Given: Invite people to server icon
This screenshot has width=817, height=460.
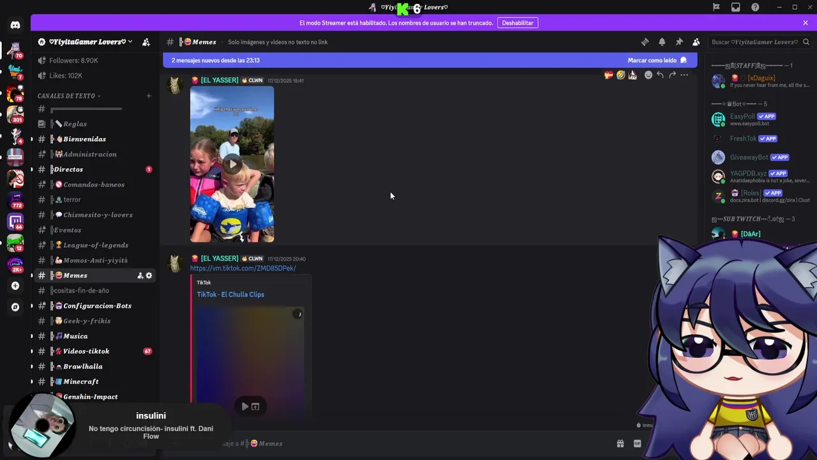Looking at the screenshot, I should coord(146,42).
